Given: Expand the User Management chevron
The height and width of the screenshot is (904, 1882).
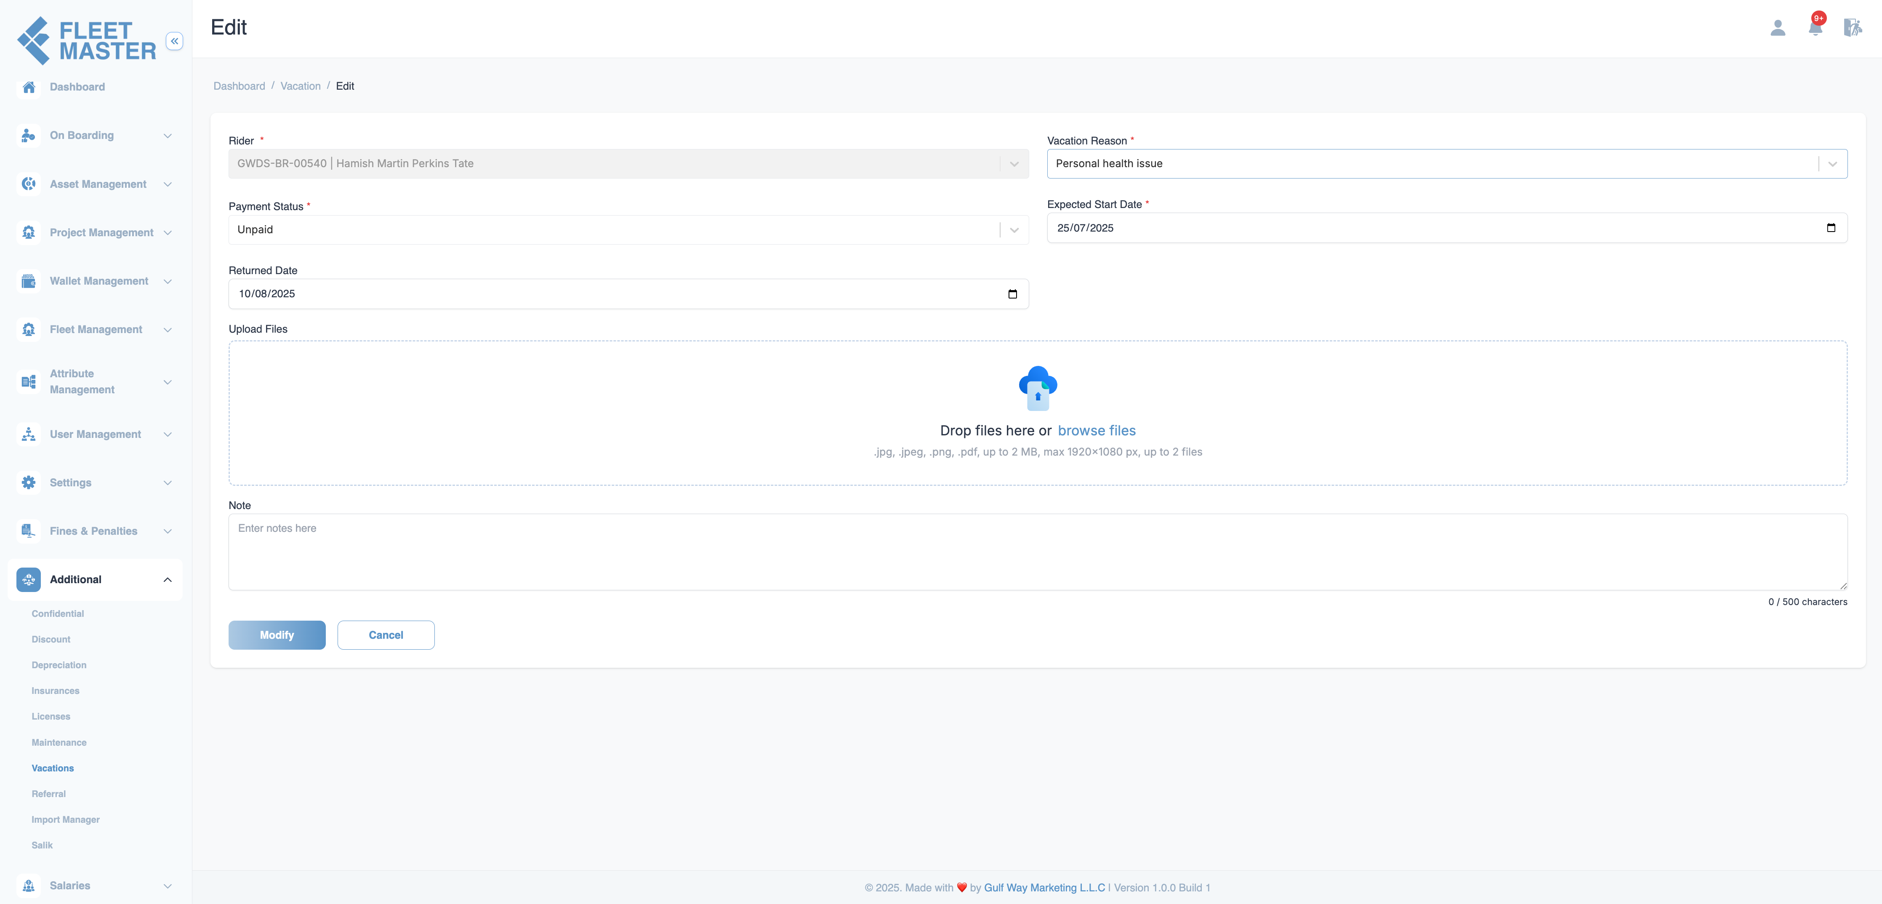Looking at the screenshot, I should pyautogui.click(x=168, y=435).
